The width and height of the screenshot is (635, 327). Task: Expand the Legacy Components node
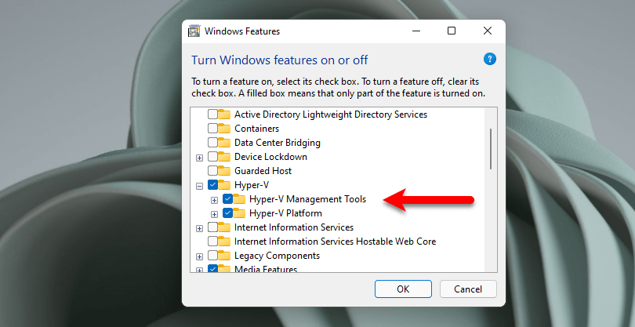(199, 257)
